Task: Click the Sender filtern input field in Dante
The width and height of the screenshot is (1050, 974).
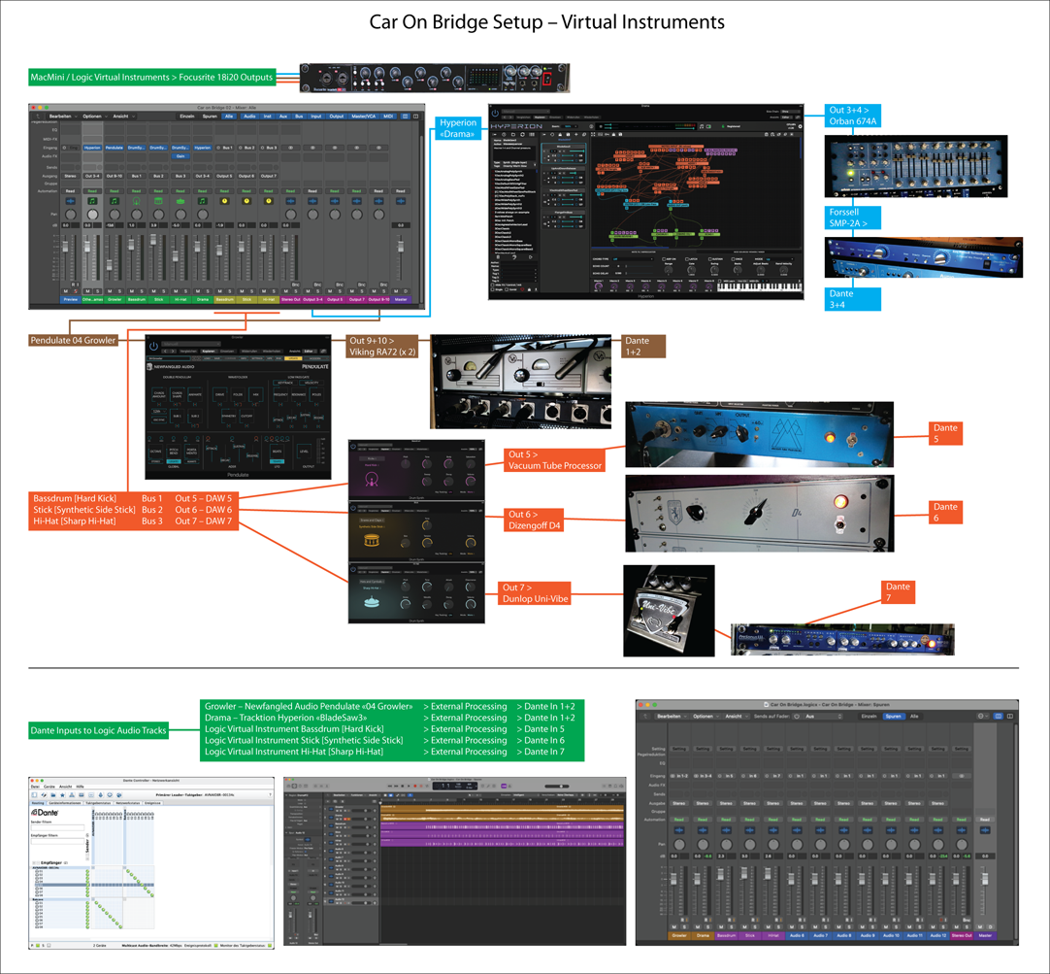Action: (x=58, y=827)
